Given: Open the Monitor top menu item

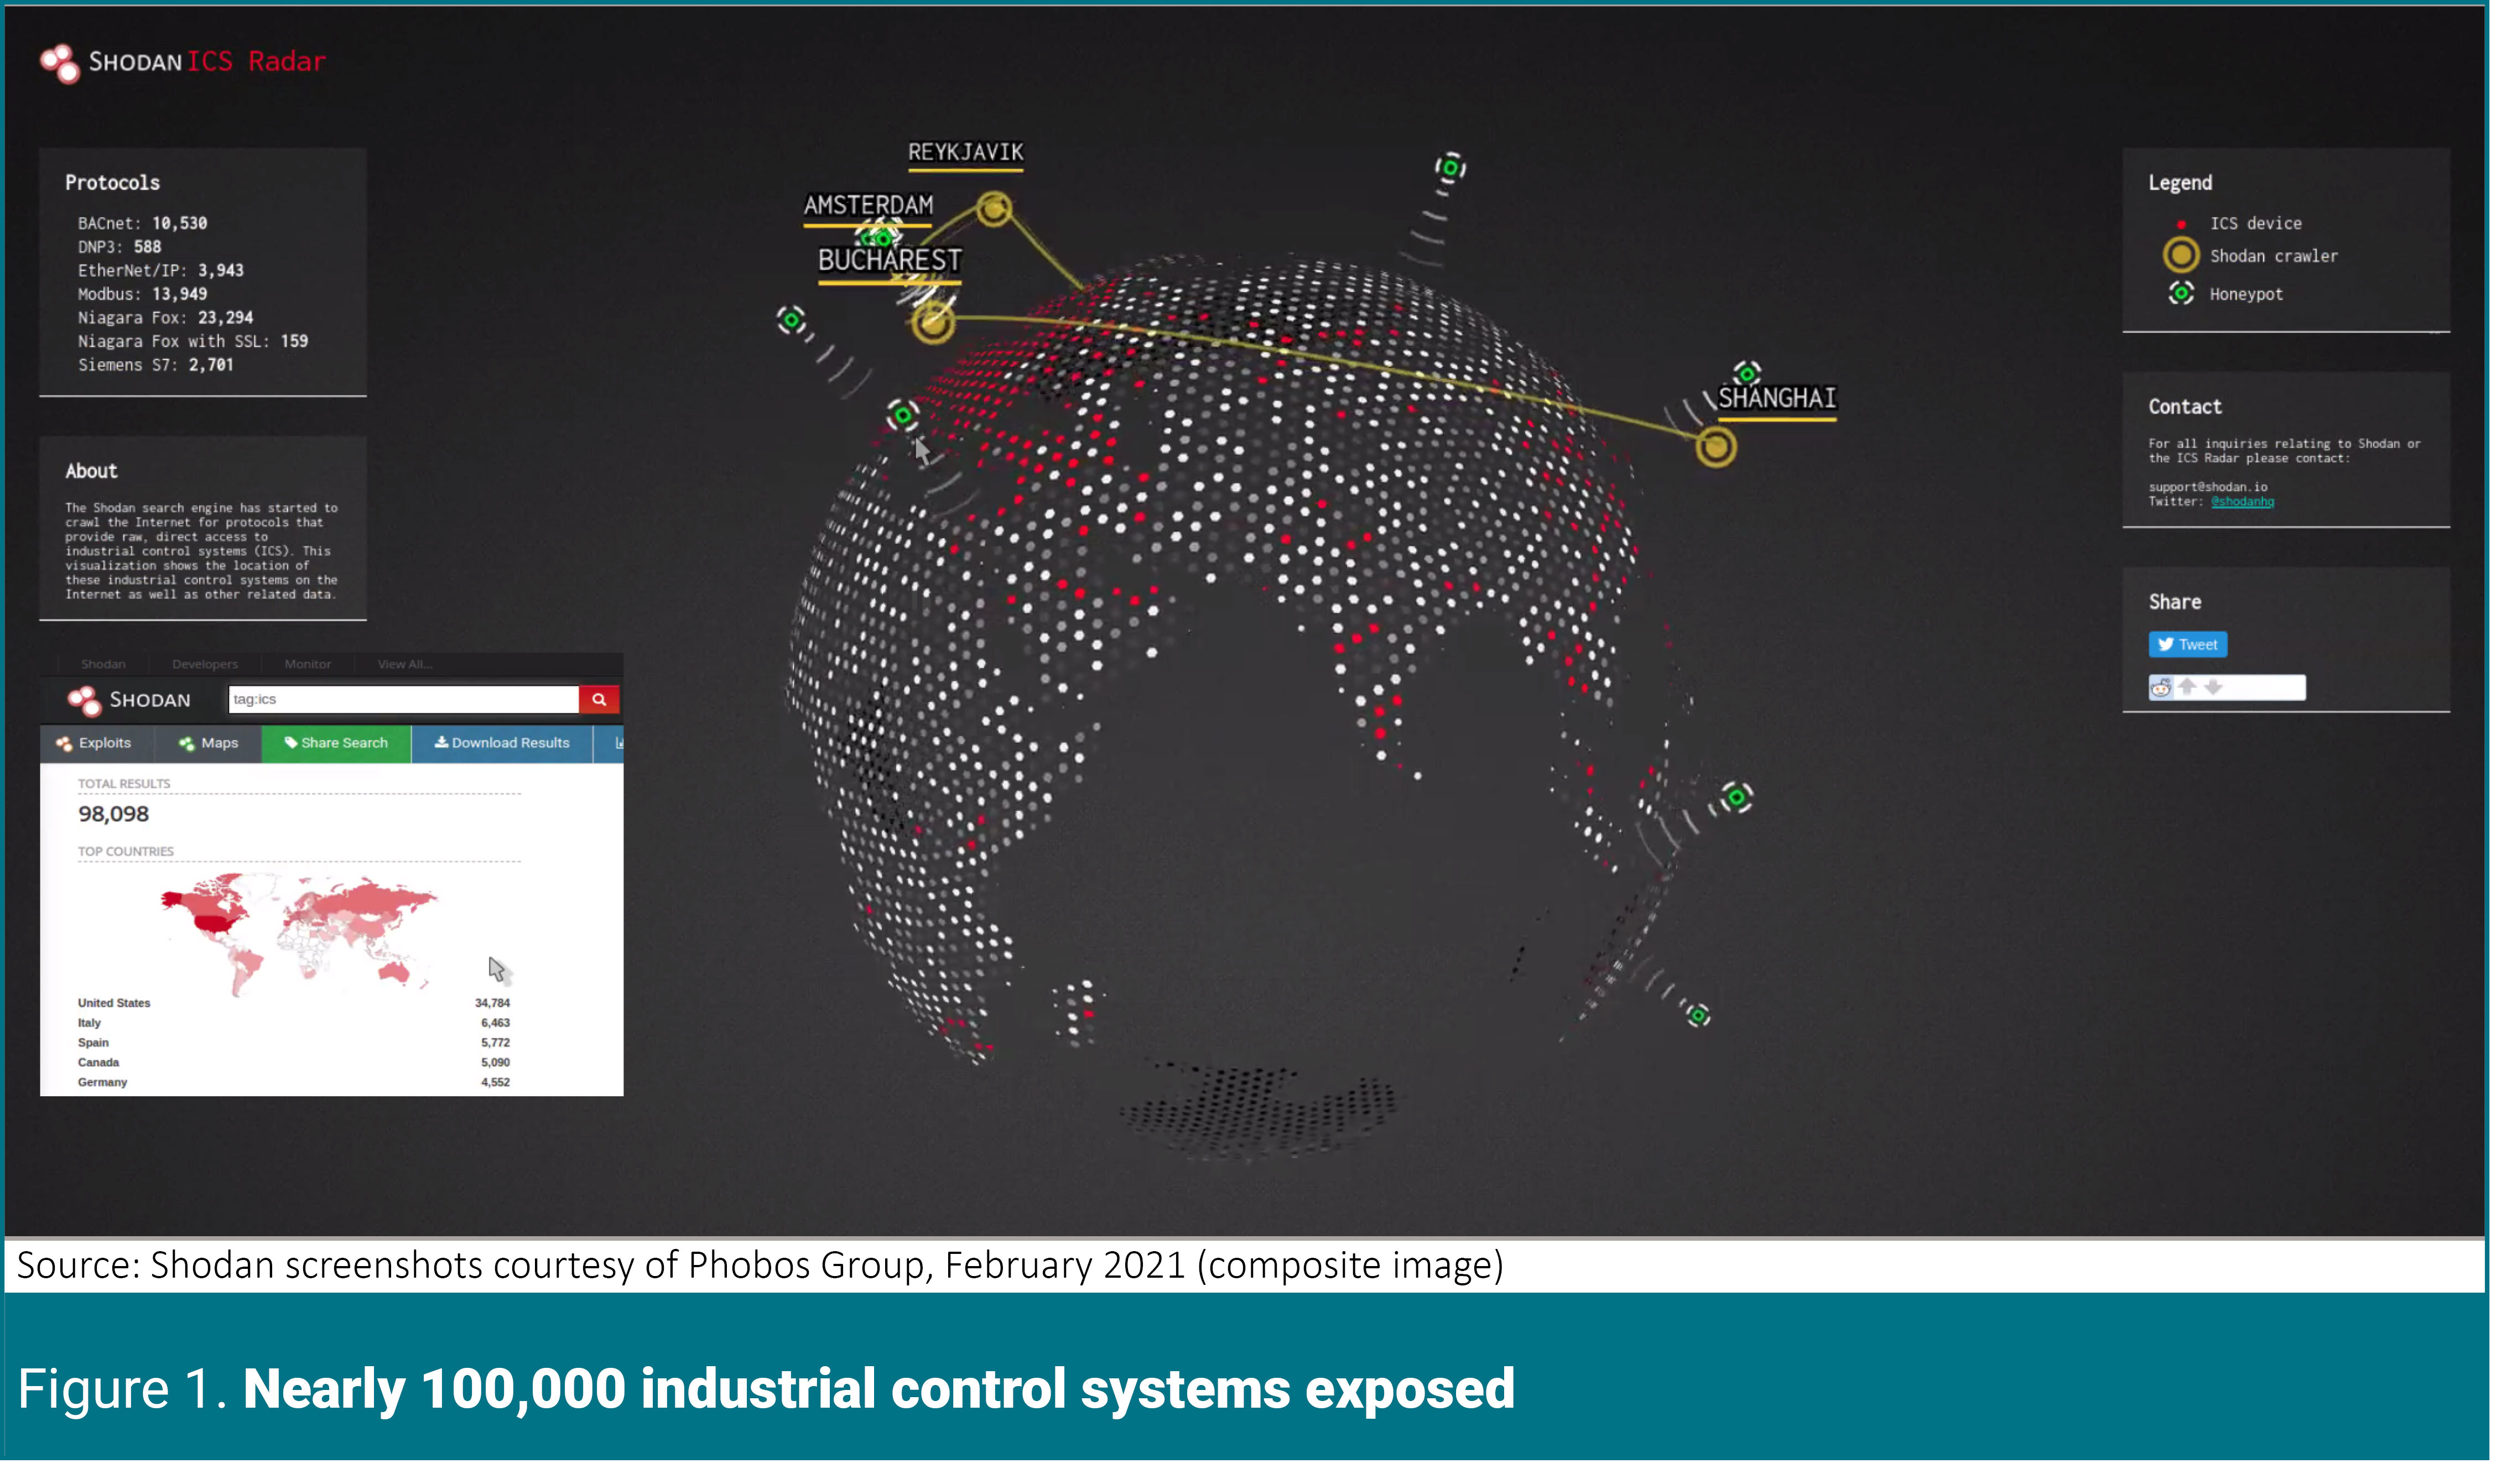Looking at the screenshot, I should tap(307, 665).
